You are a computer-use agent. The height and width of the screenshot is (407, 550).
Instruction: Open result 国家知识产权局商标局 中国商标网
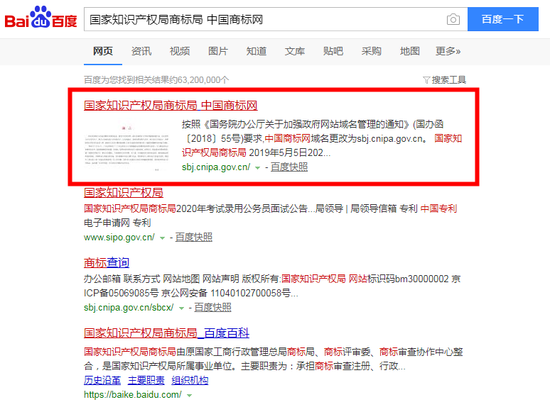tap(171, 106)
